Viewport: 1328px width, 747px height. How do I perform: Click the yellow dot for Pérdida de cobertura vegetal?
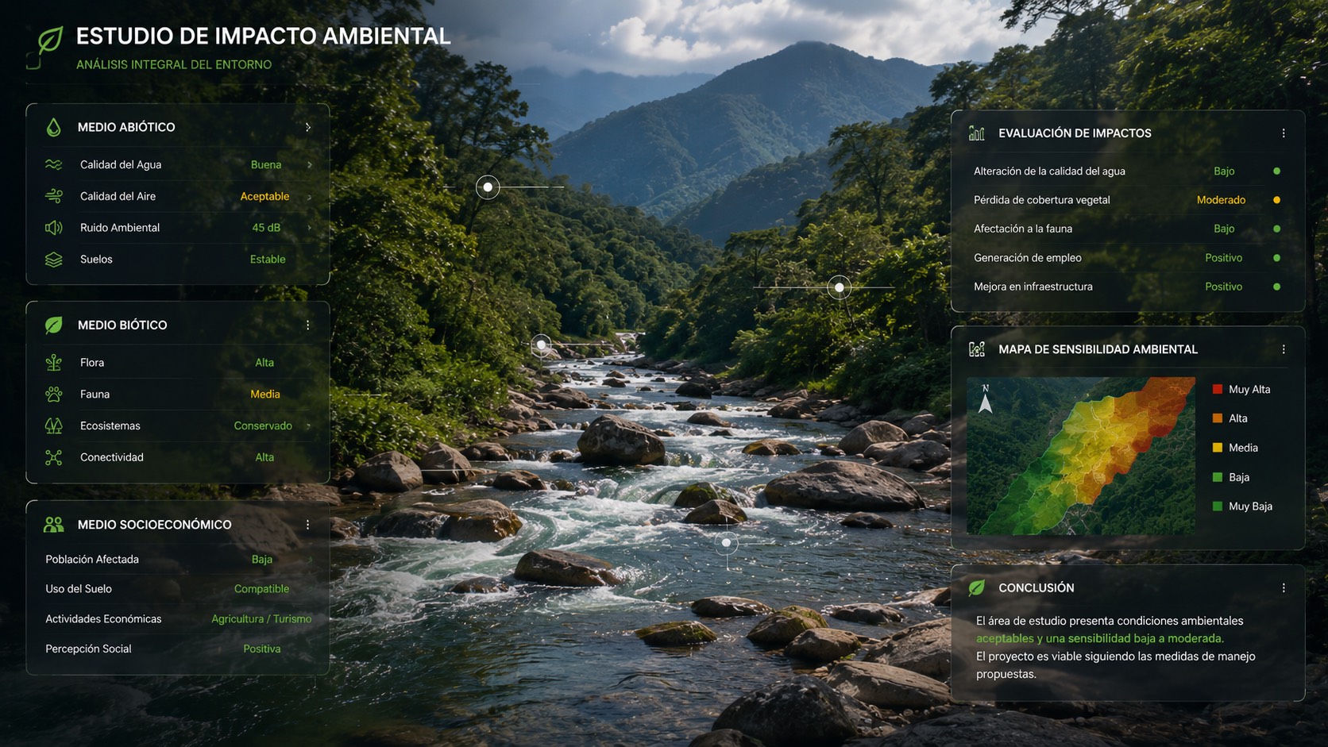click(x=1276, y=200)
